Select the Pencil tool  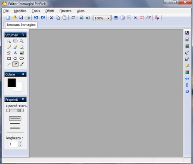(9, 47)
